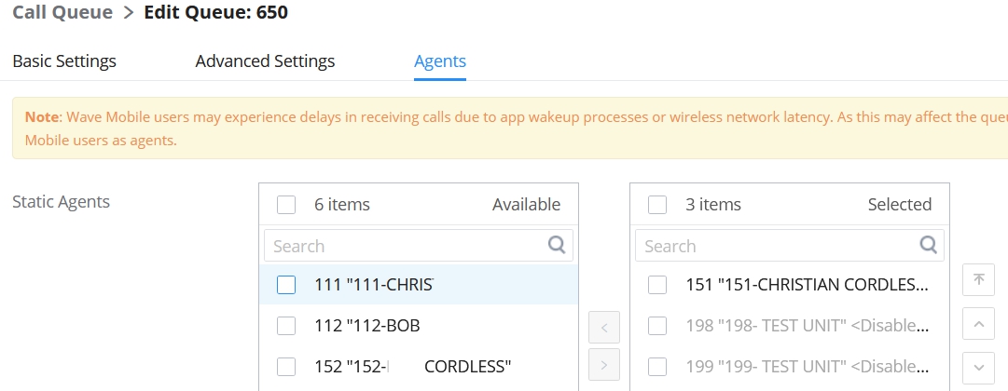Click the move up arrow button
This screenshot has width=1008, height=391.
tap(977, 324)
